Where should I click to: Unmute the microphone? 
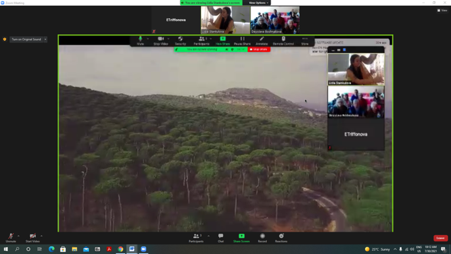tap(11, 238)
